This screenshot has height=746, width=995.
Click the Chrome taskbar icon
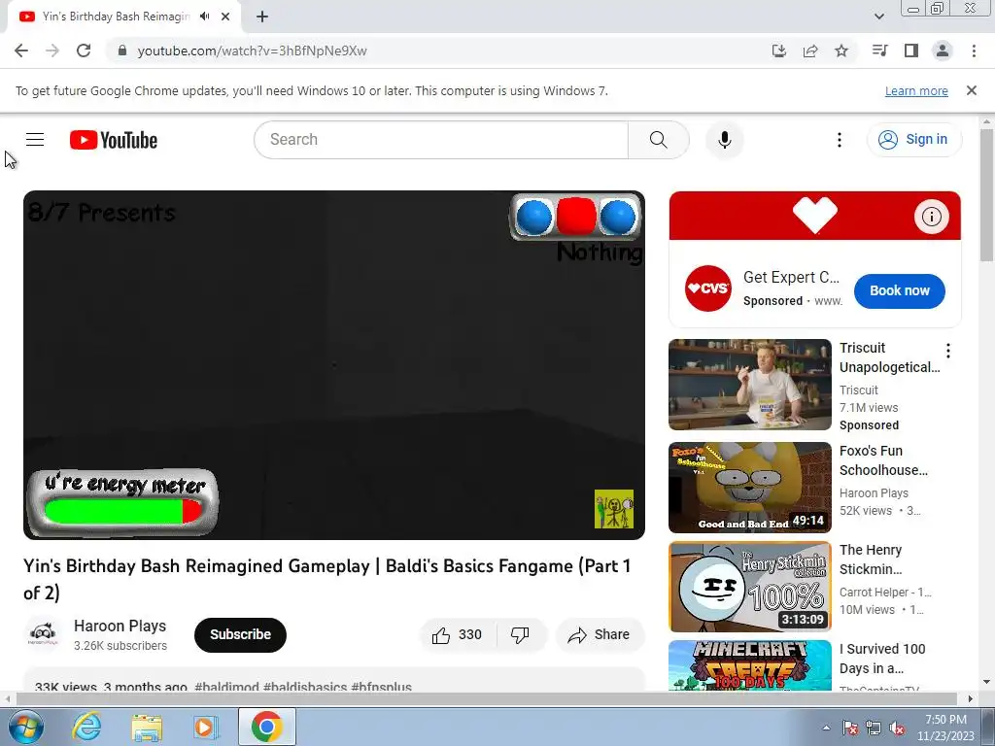(266, 727)
